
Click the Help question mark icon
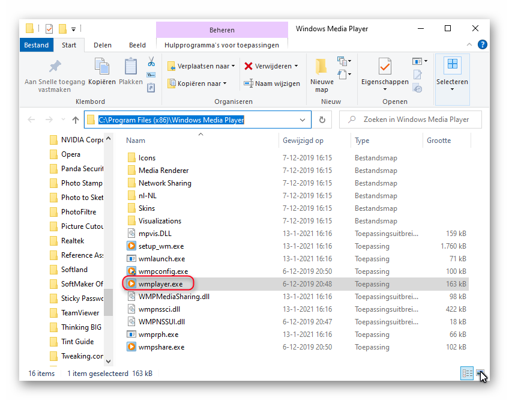pos(483,44)
